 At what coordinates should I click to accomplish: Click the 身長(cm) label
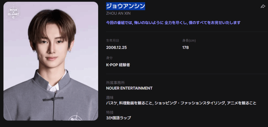(x=189, y=41)
